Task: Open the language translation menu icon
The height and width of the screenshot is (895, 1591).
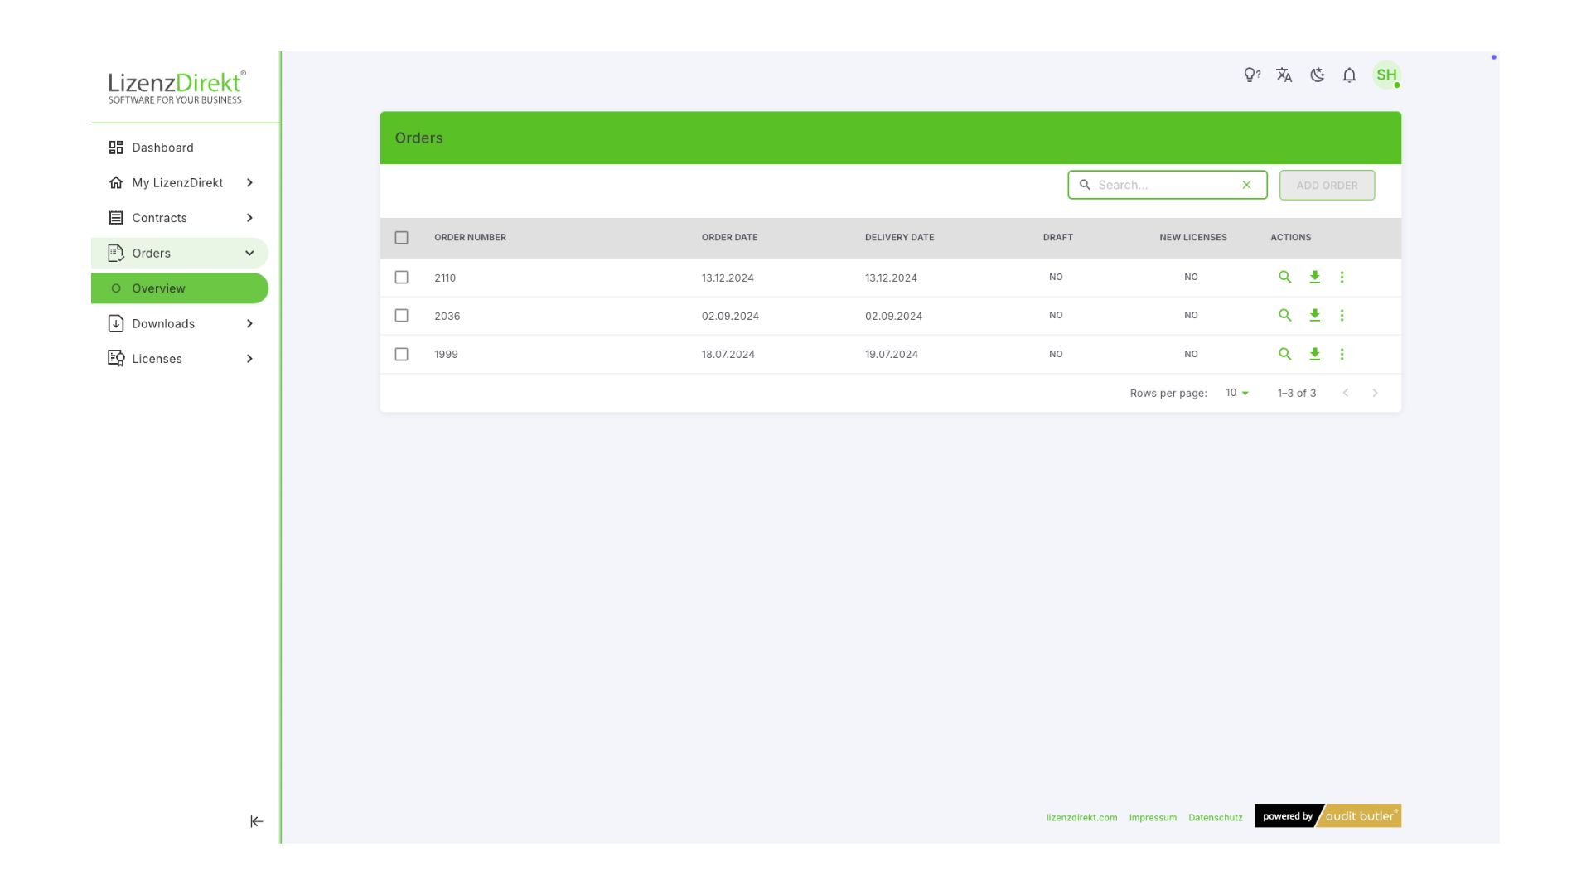Action: click(1284, 75)
